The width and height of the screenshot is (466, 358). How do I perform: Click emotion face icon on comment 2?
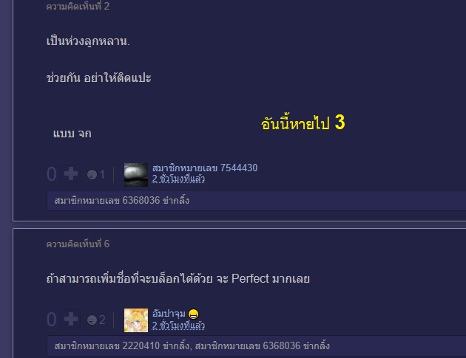(x=92, y=174)
